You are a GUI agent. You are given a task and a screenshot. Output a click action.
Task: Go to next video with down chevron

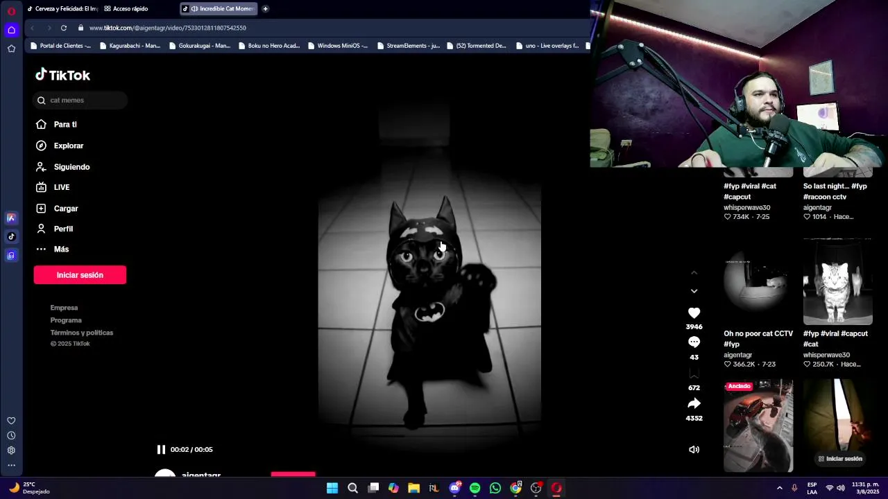point(694,291)
